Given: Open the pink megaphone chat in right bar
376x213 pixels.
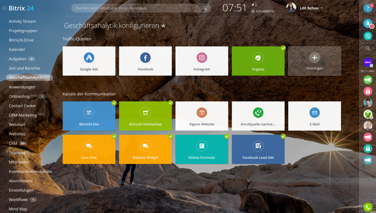Looking at the screenshot, I should tap(368, 137).
